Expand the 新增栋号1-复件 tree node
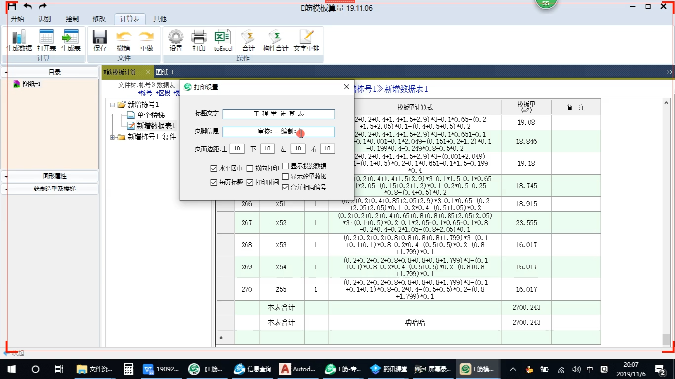 tap(112, 137)
